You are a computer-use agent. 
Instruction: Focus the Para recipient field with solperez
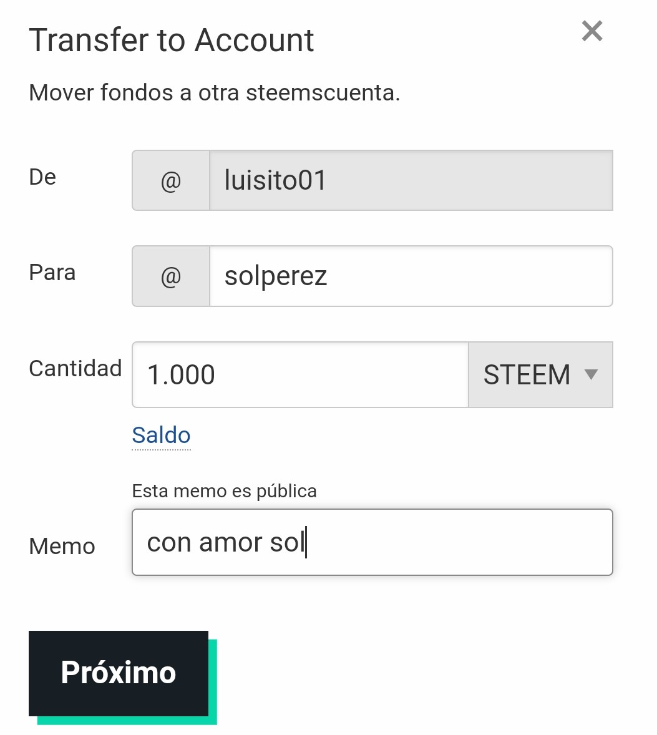click(411, 276)
